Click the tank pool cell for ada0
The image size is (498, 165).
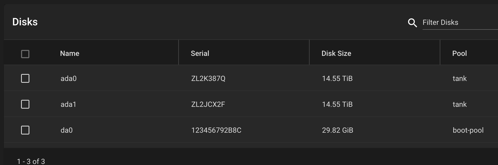pyautogui.click(x=460, y=79)
